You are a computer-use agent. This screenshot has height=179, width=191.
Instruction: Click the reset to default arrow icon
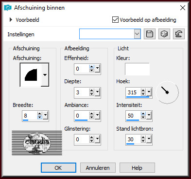pos(179,34)
